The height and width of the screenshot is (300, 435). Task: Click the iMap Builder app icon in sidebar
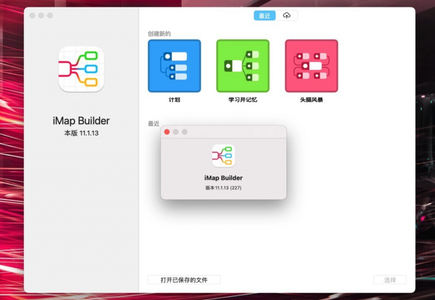pyautogui.click(x=81, y=69)
